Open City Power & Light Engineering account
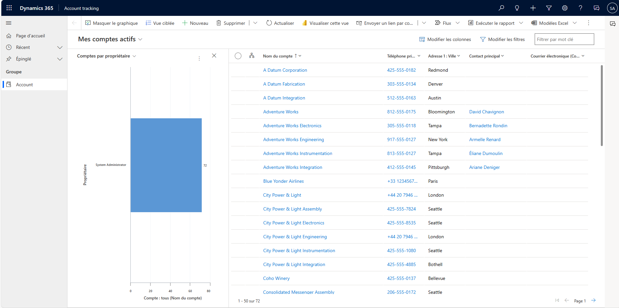The image size is (619, 308). pyautogui.click(x=295, y=237)
